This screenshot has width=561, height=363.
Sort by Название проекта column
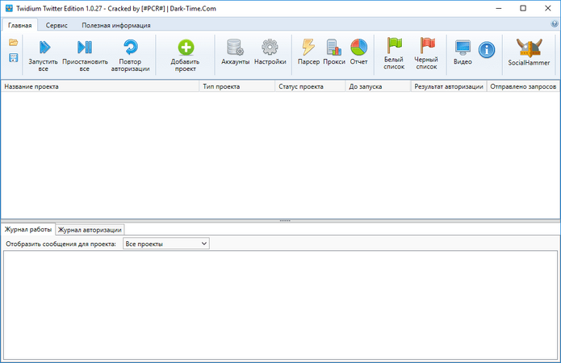tap(100, 86)
